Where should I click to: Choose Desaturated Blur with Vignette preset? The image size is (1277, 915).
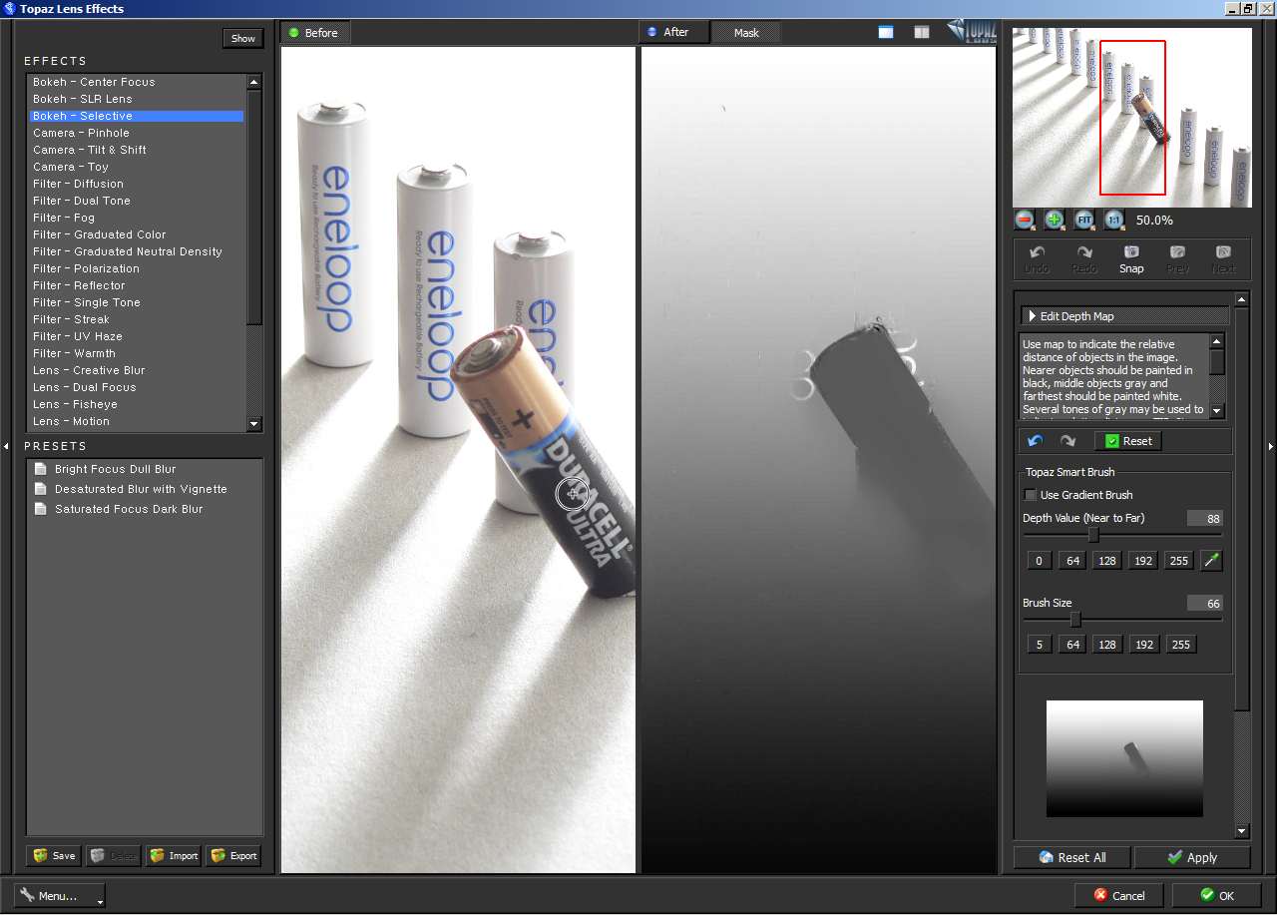pyautogui.click(x=141, y=489)
